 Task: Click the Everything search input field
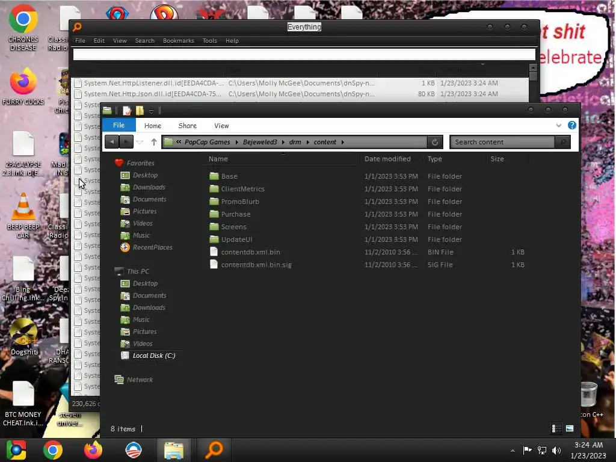304,54
